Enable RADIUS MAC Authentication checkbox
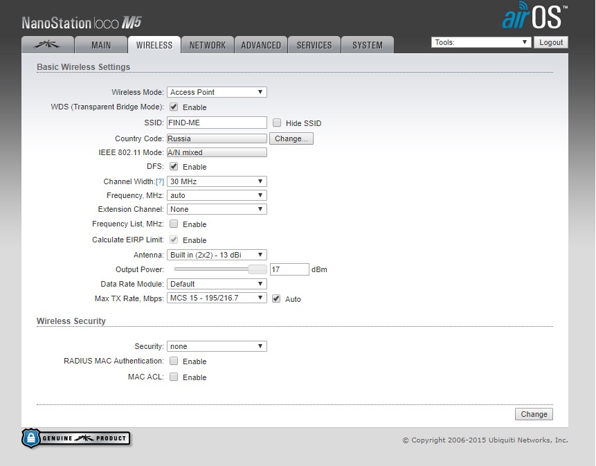Viewport: 596px width, 466px height. click(x=174, y=361)
